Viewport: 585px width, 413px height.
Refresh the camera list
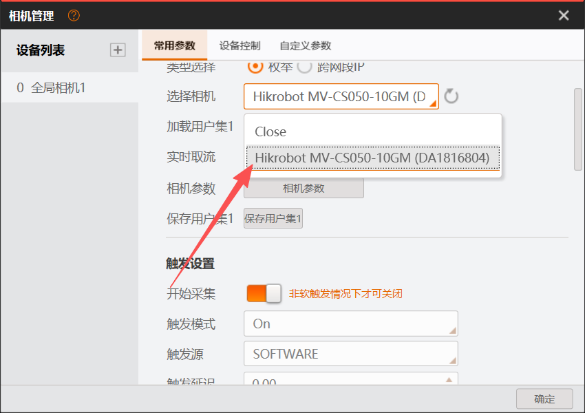click(451, 96)
